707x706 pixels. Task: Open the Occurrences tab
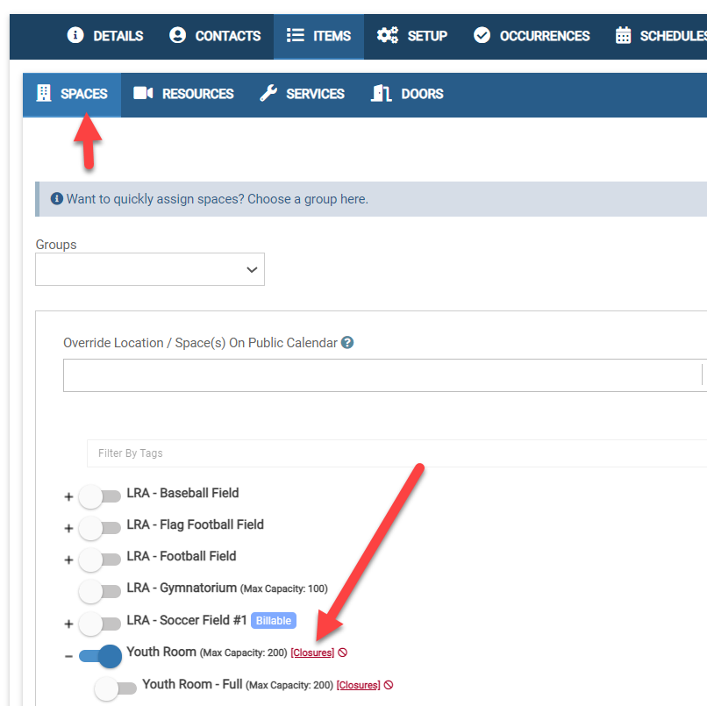[532, 36]
